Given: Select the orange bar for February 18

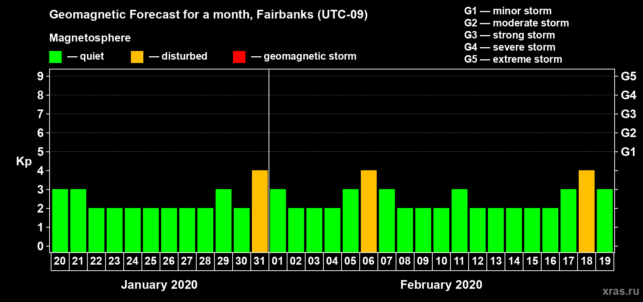Looking at the screenshot, I should click(x=587, y=211).
